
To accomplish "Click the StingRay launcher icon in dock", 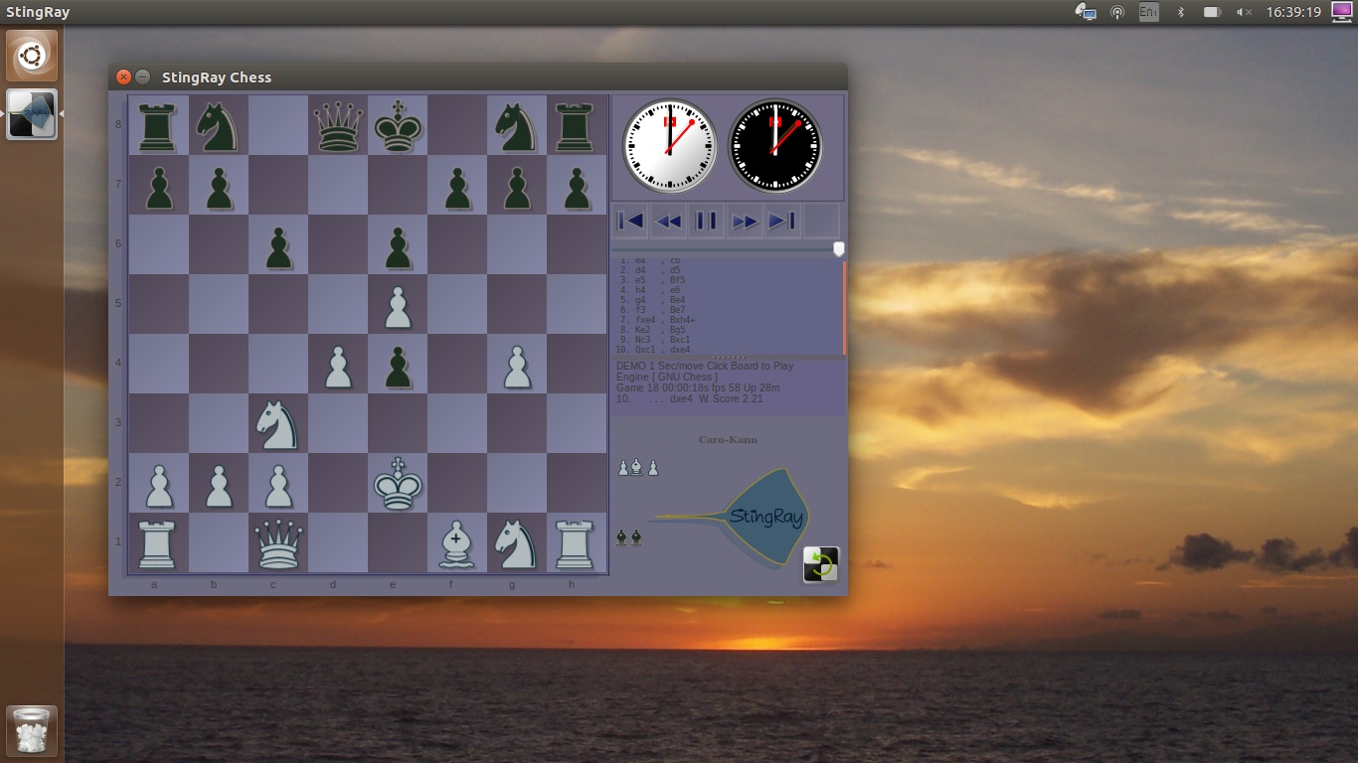I will pyautogui.click(x=32, y=114).
